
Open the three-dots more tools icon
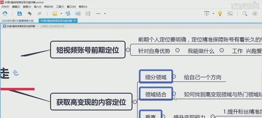[x=98, y=14]
